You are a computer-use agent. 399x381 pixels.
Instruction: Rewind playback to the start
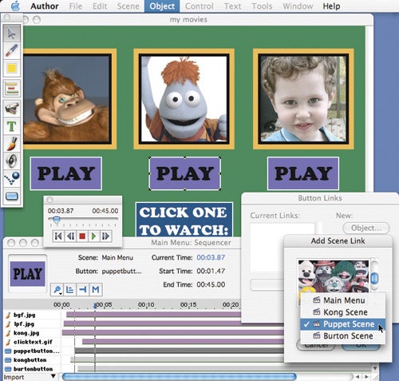(x=58, y=236)
